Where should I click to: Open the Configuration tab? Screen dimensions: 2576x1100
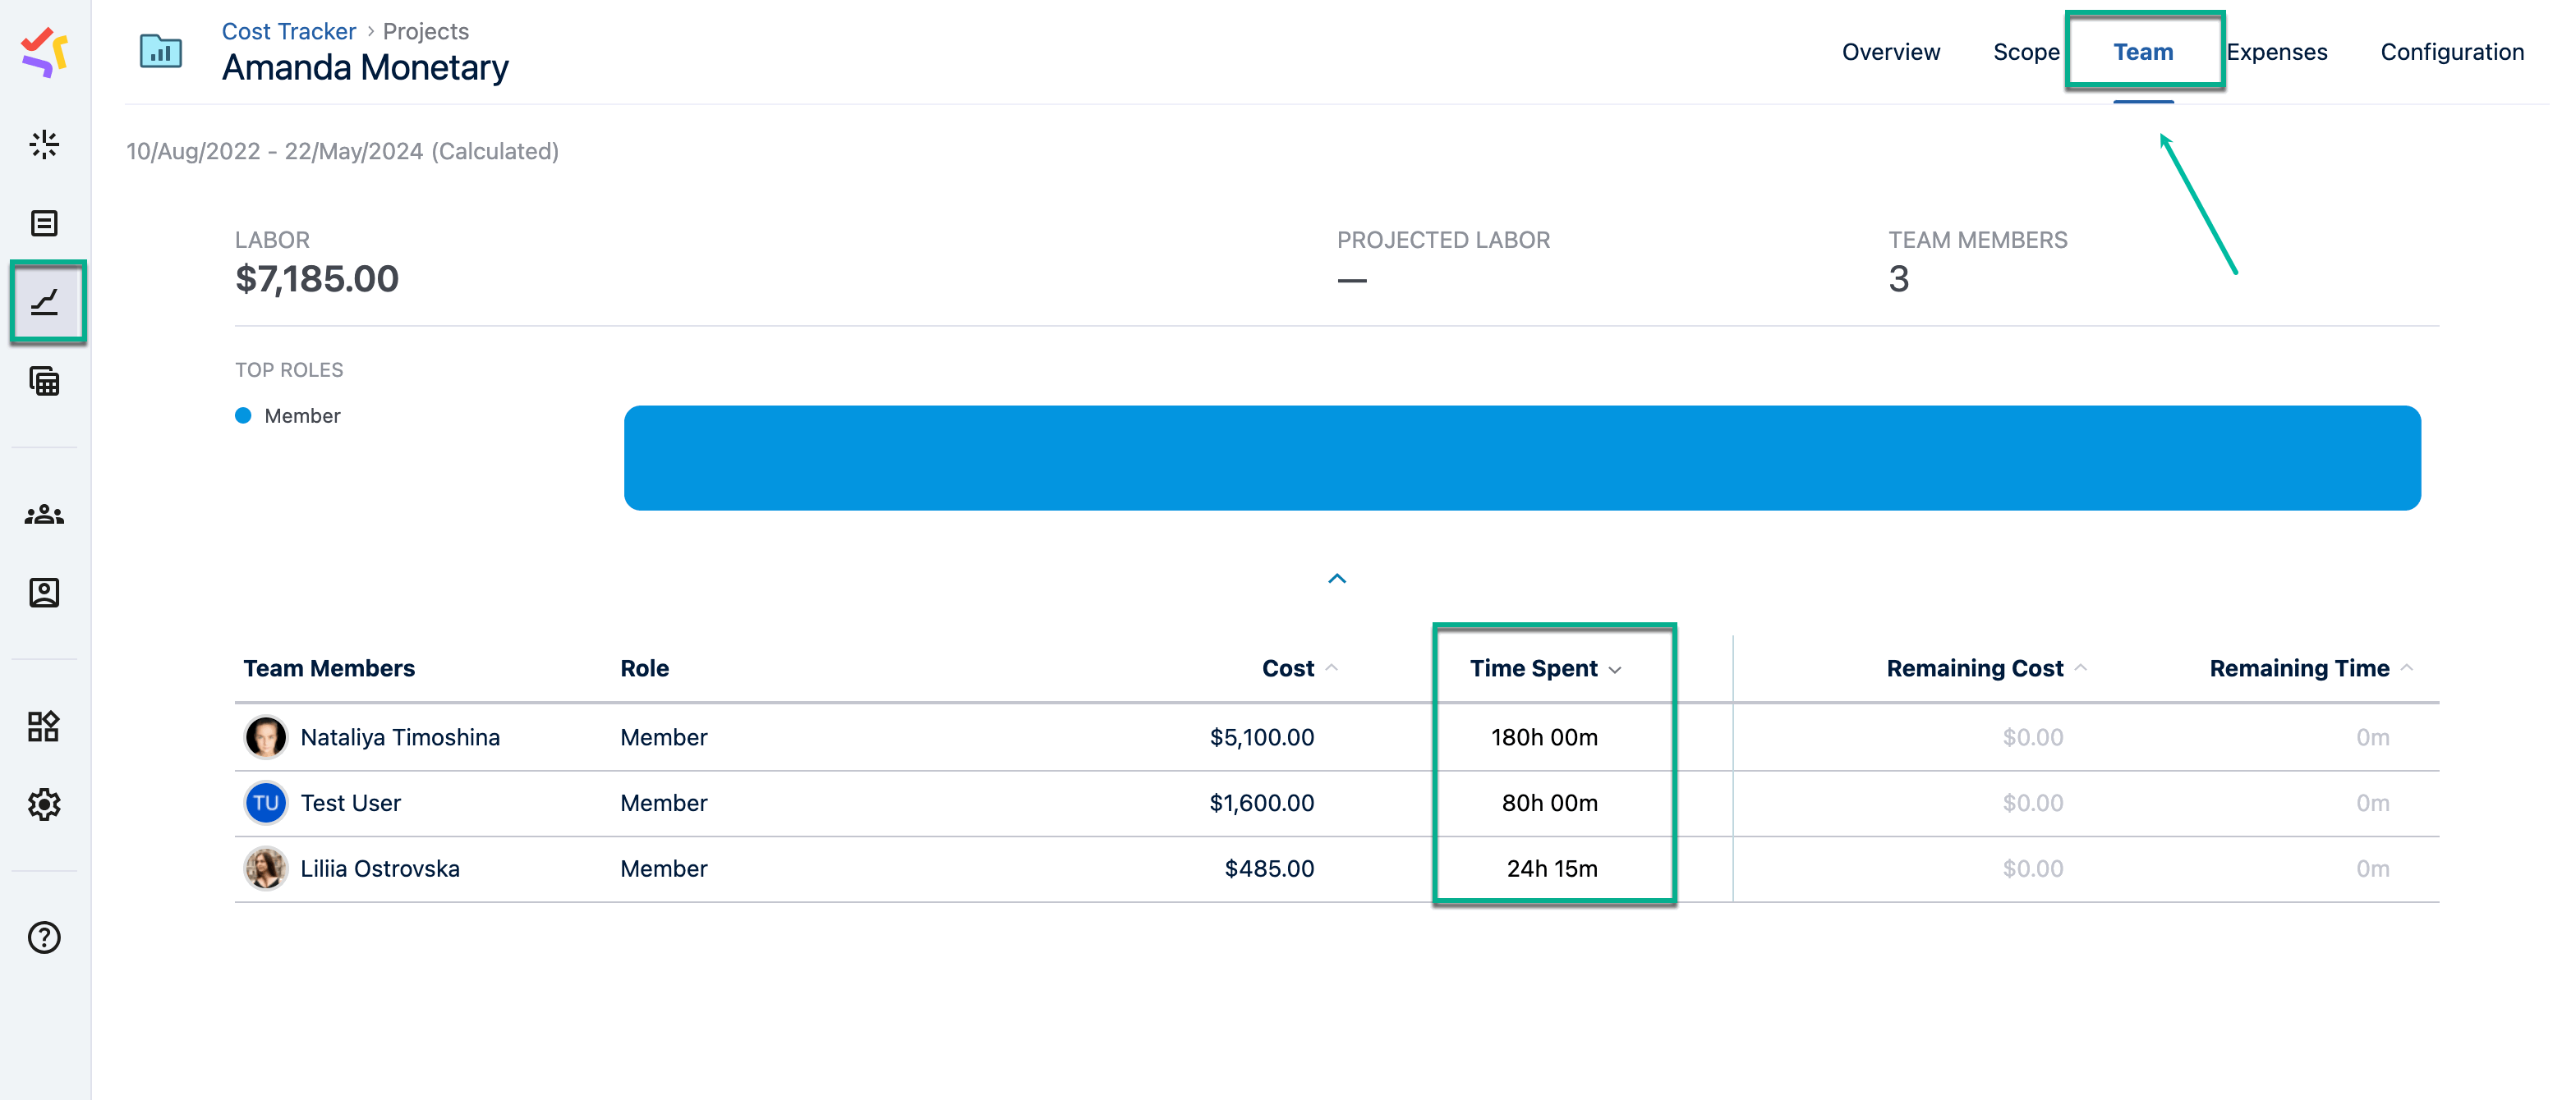click(x=2452, y=52)
